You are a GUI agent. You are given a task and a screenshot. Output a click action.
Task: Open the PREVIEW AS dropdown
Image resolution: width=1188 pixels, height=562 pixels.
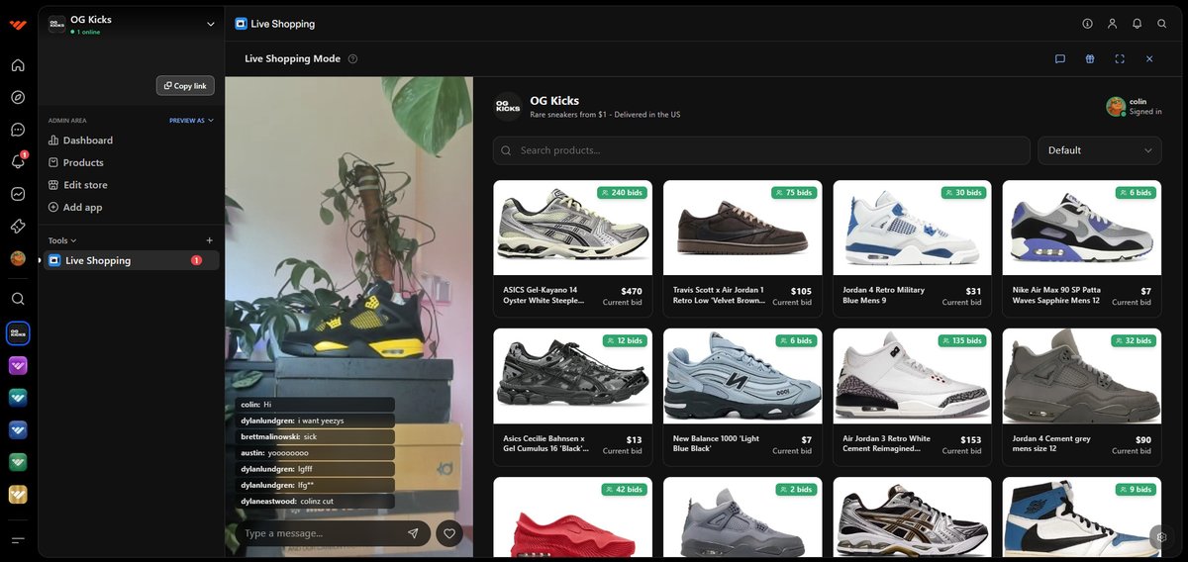(191, 121)
